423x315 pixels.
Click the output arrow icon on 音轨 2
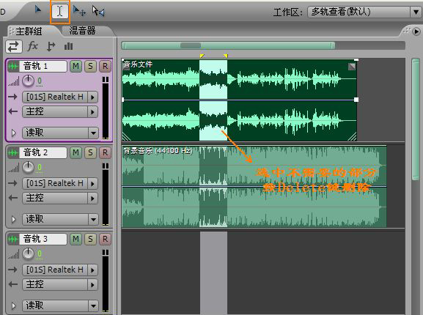[x=12, y=198]
